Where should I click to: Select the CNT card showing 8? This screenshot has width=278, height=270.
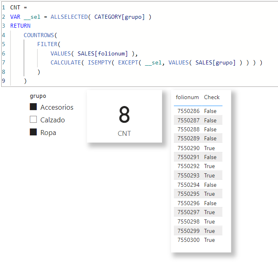click(x=124, y=116)
